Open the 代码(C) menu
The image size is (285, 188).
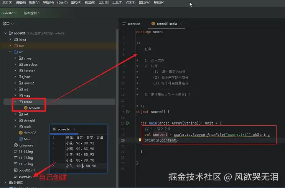(63, 3)
